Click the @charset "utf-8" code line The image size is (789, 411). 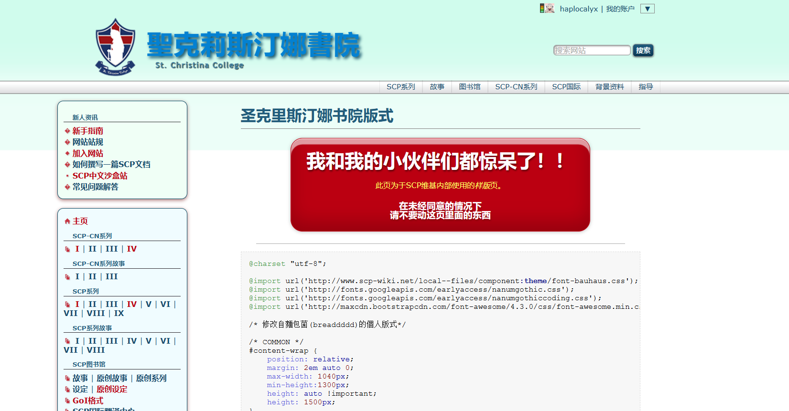[288, 263]
